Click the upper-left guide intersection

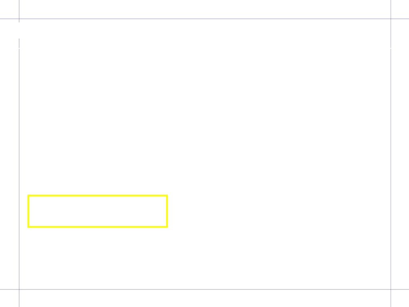pyautogui.click(x=19, y=19)
